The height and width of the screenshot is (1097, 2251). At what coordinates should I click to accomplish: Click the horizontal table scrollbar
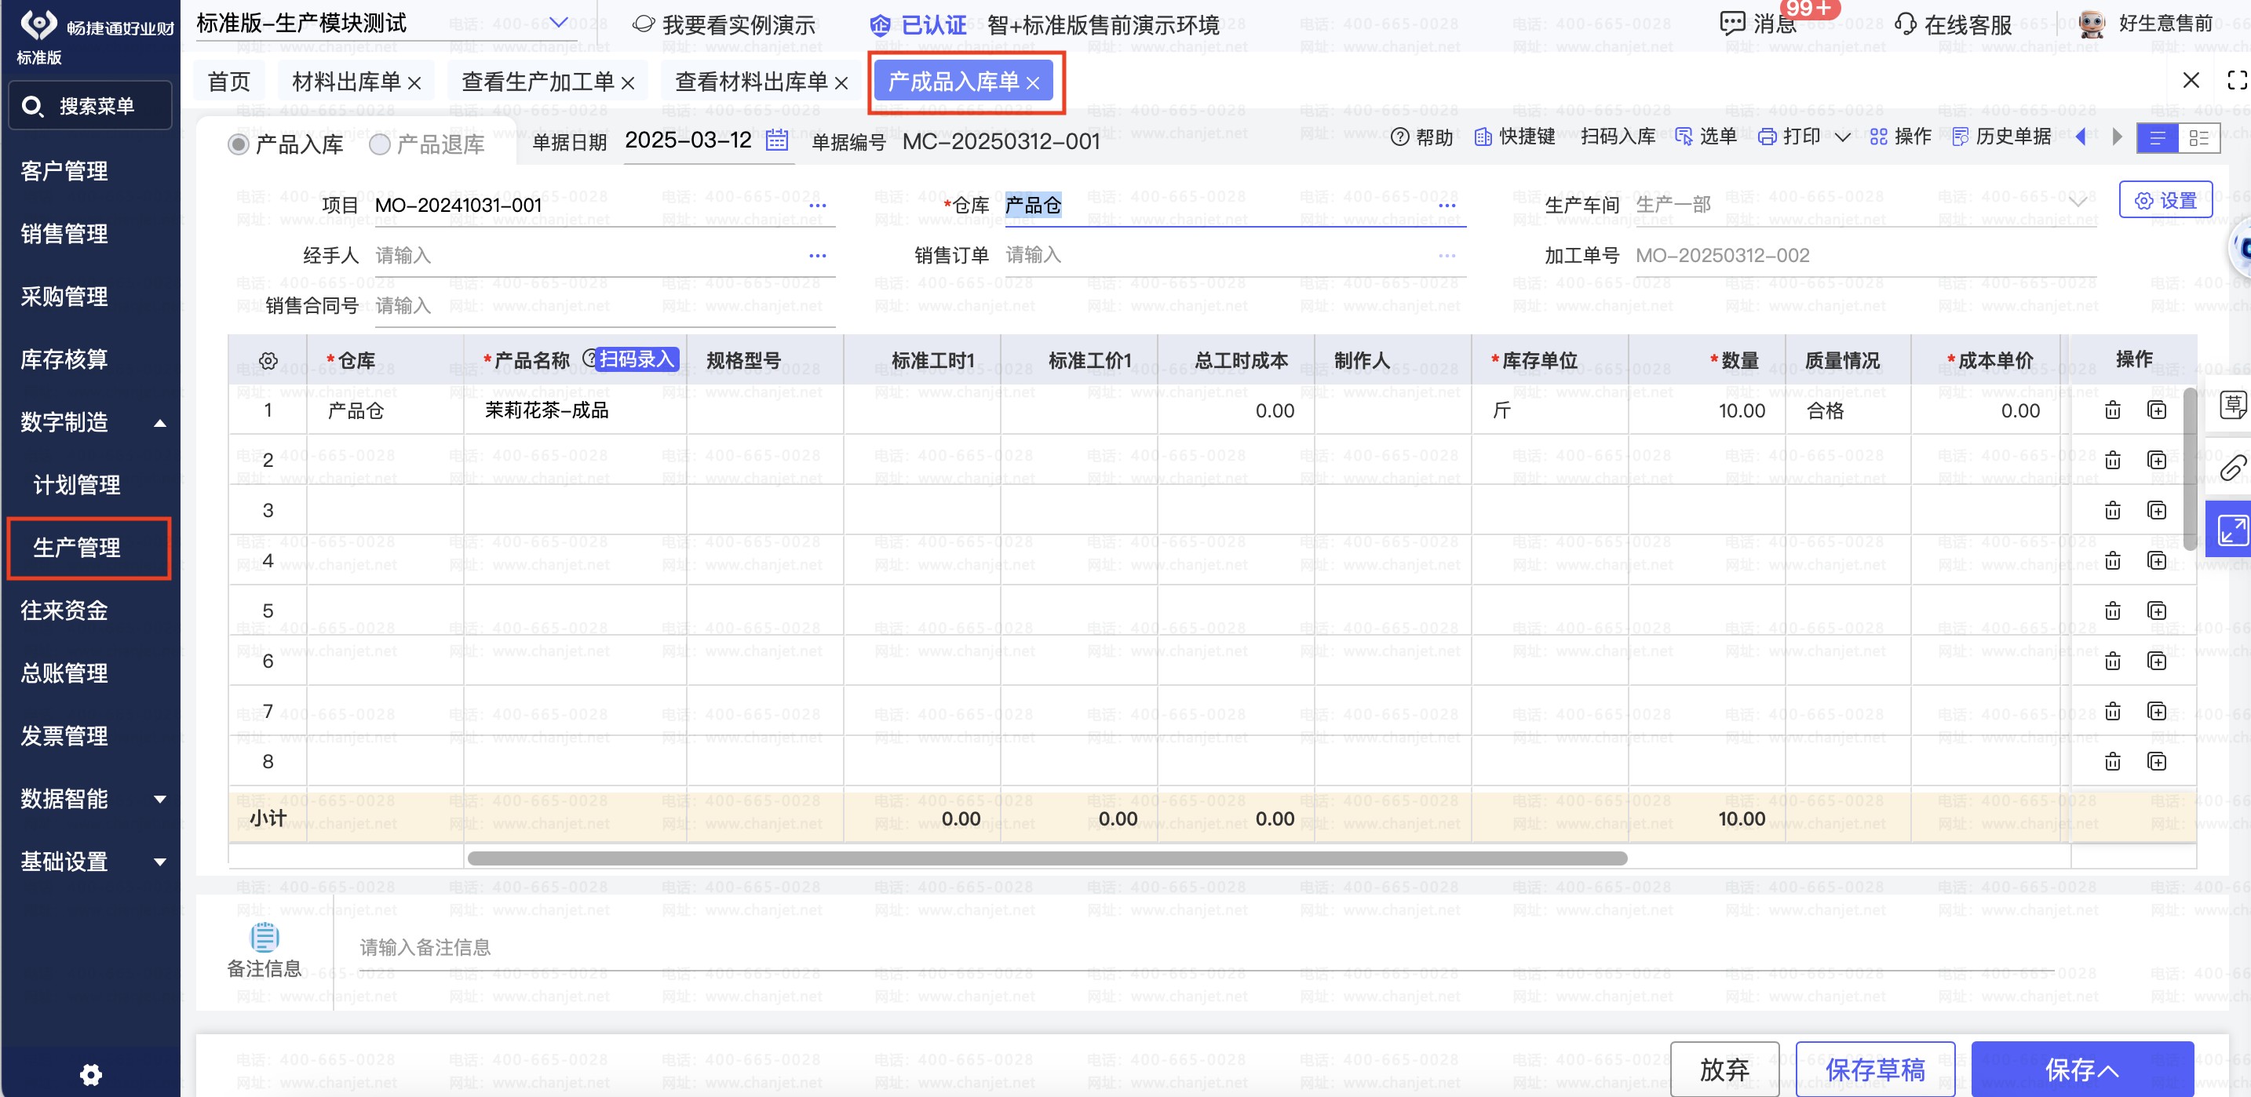pyautogui.click(x=1047, y=858)
